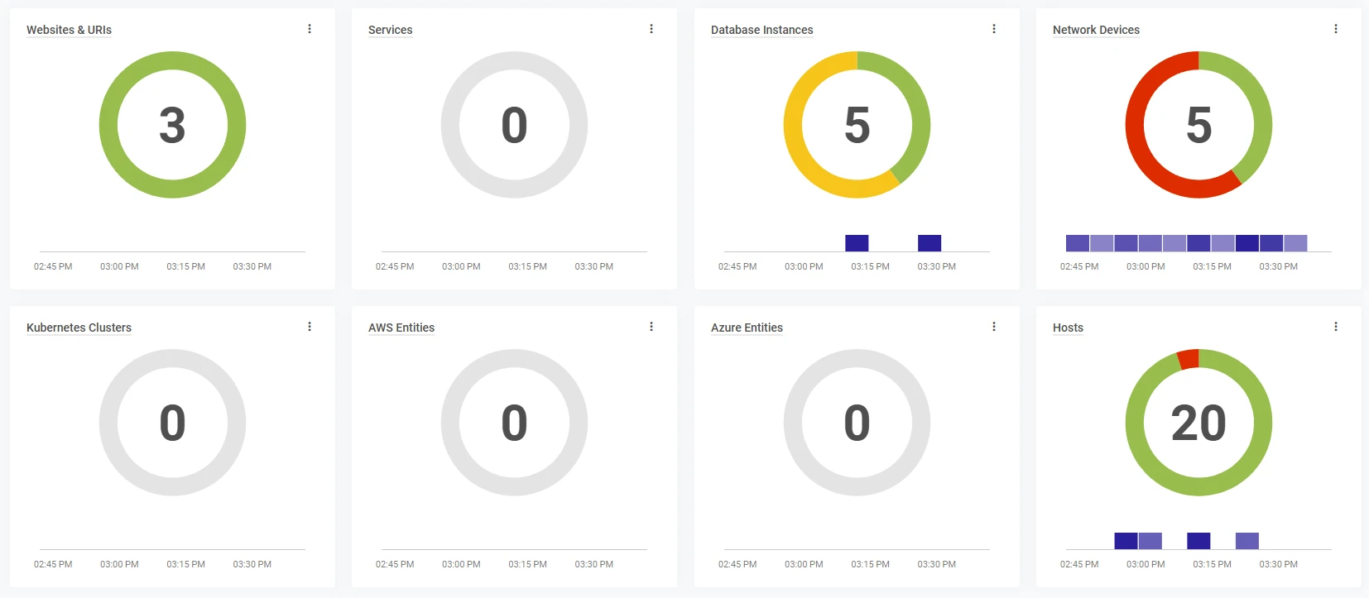Click the Kubernetes Clusters heading link
The width and height of the screenshot is (1369, 598).
(x=79, y=328)
